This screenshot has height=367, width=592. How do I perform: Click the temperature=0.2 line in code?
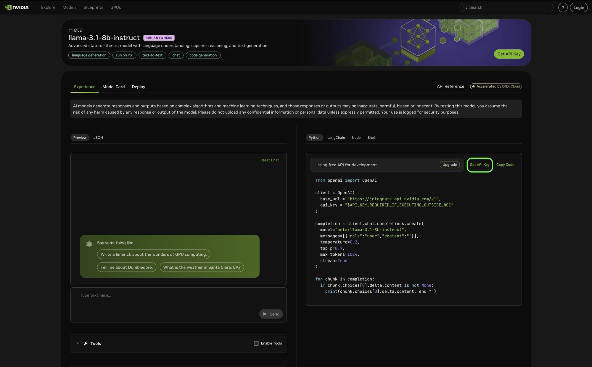[x=340, y=242]
